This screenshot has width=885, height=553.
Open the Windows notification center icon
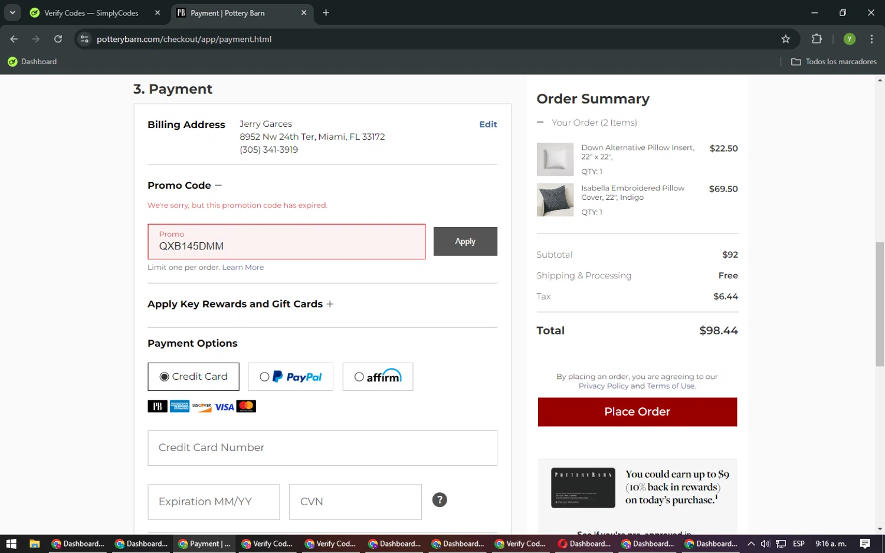click(865, 544)
